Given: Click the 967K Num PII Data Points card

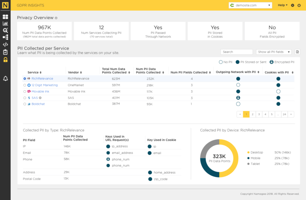Looking at the screenshot, I should click(x=44, y=31).
